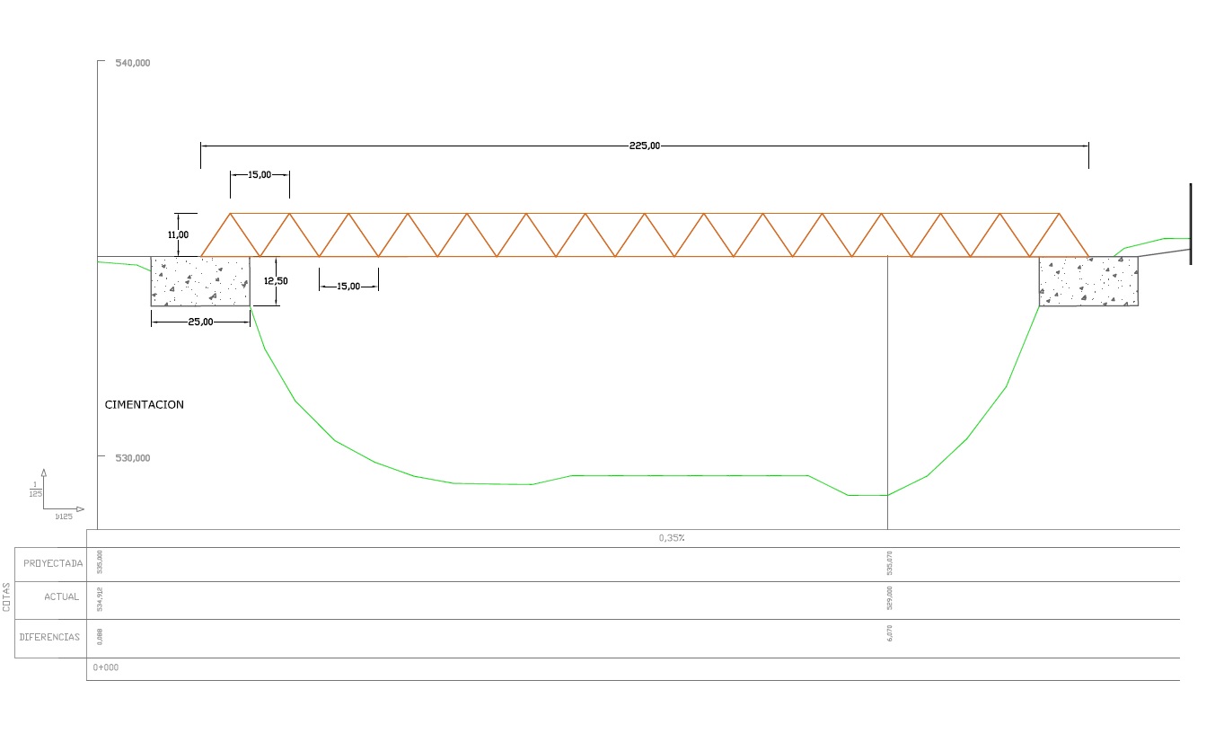Click the ACTUAL row header
Image resolution: width=1215 pixels, height=742 pixels.
pos(61,597)
